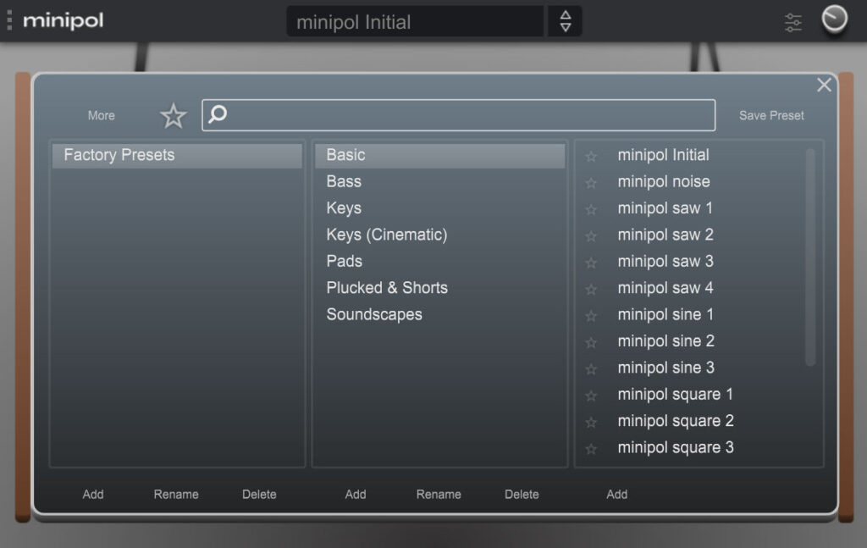
Task: Star the minipol sine 2 preset
Action: 591,341
